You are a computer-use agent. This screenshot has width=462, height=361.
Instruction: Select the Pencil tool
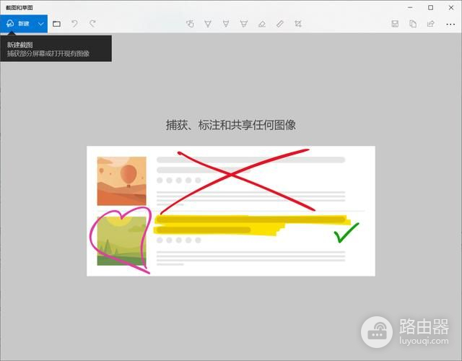click(x=226, y=24)
